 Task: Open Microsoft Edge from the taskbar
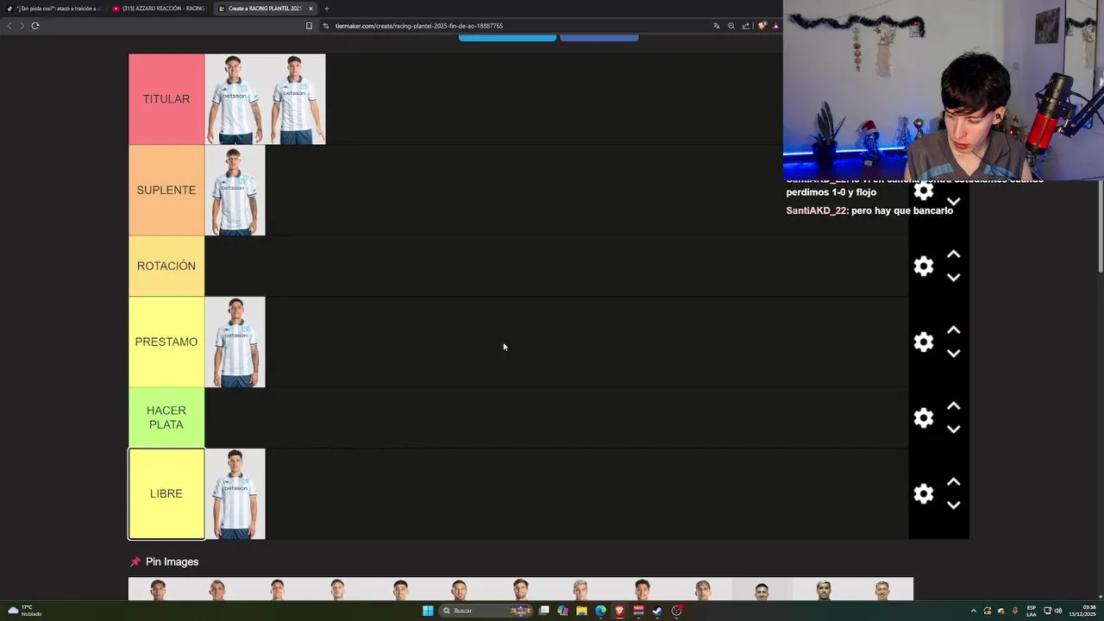600,611
